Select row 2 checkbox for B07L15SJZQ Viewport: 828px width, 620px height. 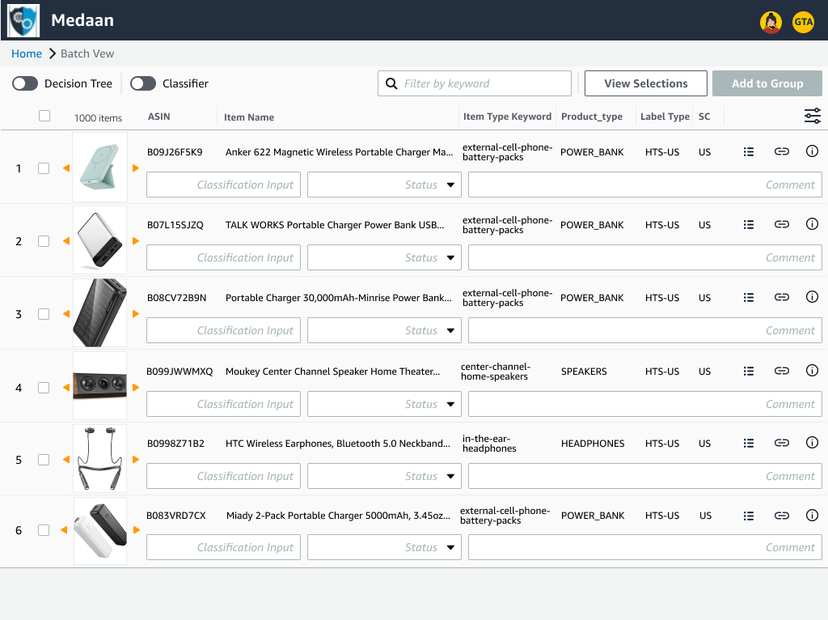(x=44, y=241)
